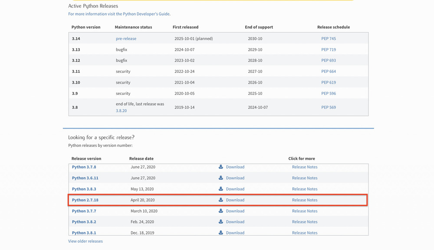Open PEP 664 for Python 3.11

point(328,71)
